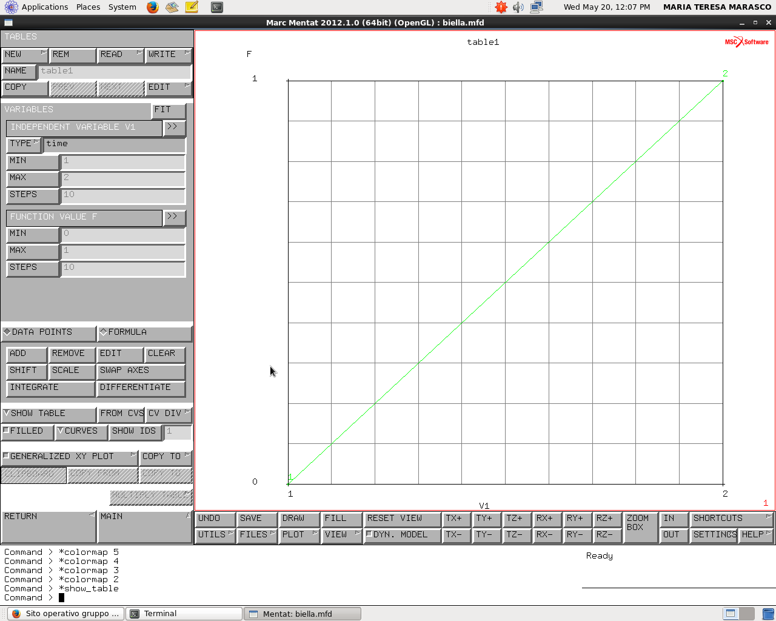776x621 pixels.
Task: Click the INTEGRATE button
Action: 51,388
